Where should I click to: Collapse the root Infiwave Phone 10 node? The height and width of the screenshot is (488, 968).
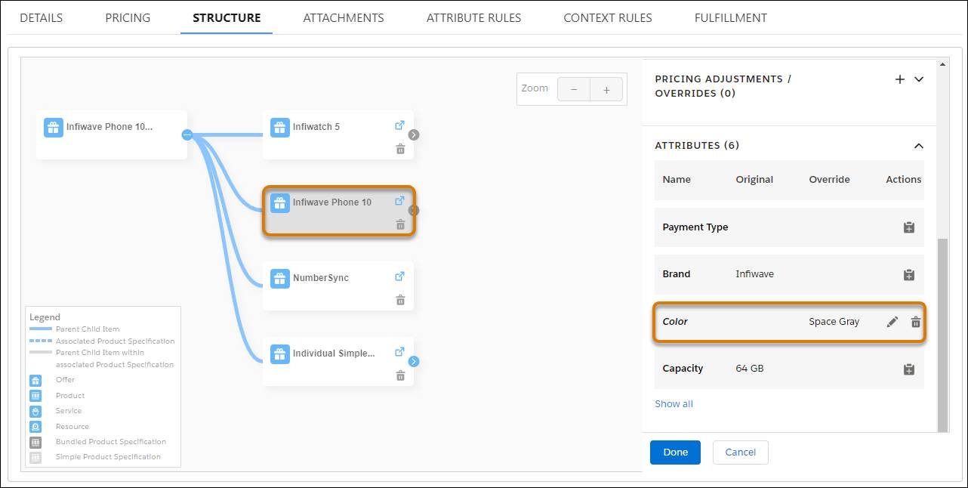pos(187,135)
